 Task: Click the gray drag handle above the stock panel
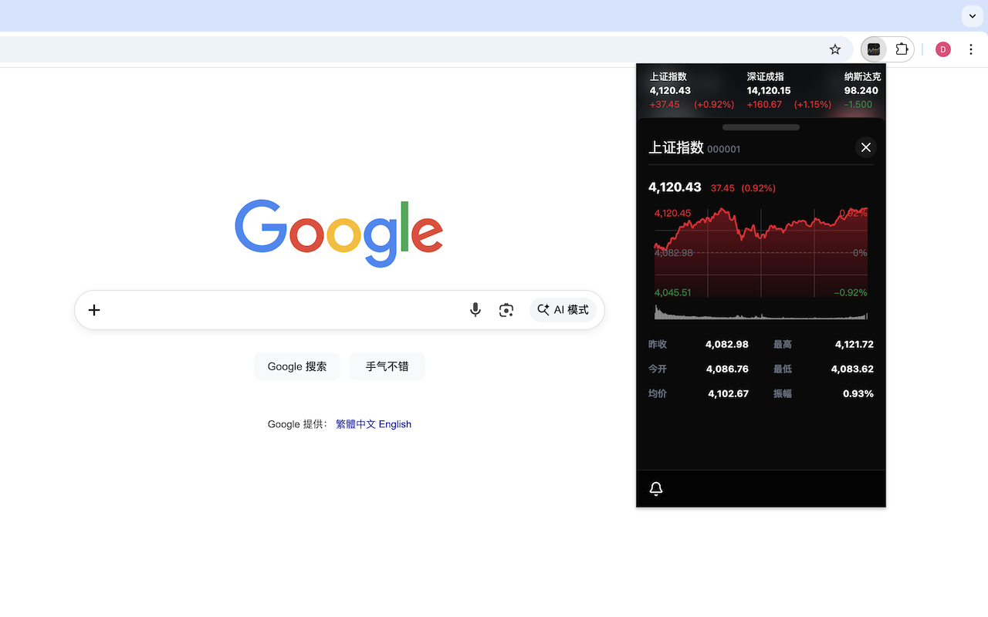pyautogui.click(x=760, y=126)
